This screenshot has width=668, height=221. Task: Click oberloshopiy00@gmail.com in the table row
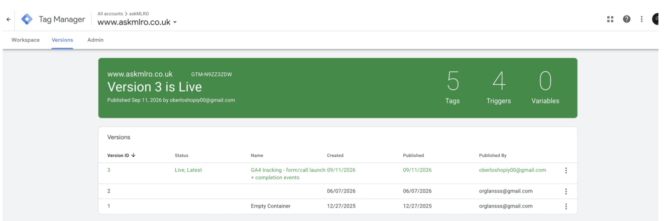pyautogui.click(x=512, y=170)
